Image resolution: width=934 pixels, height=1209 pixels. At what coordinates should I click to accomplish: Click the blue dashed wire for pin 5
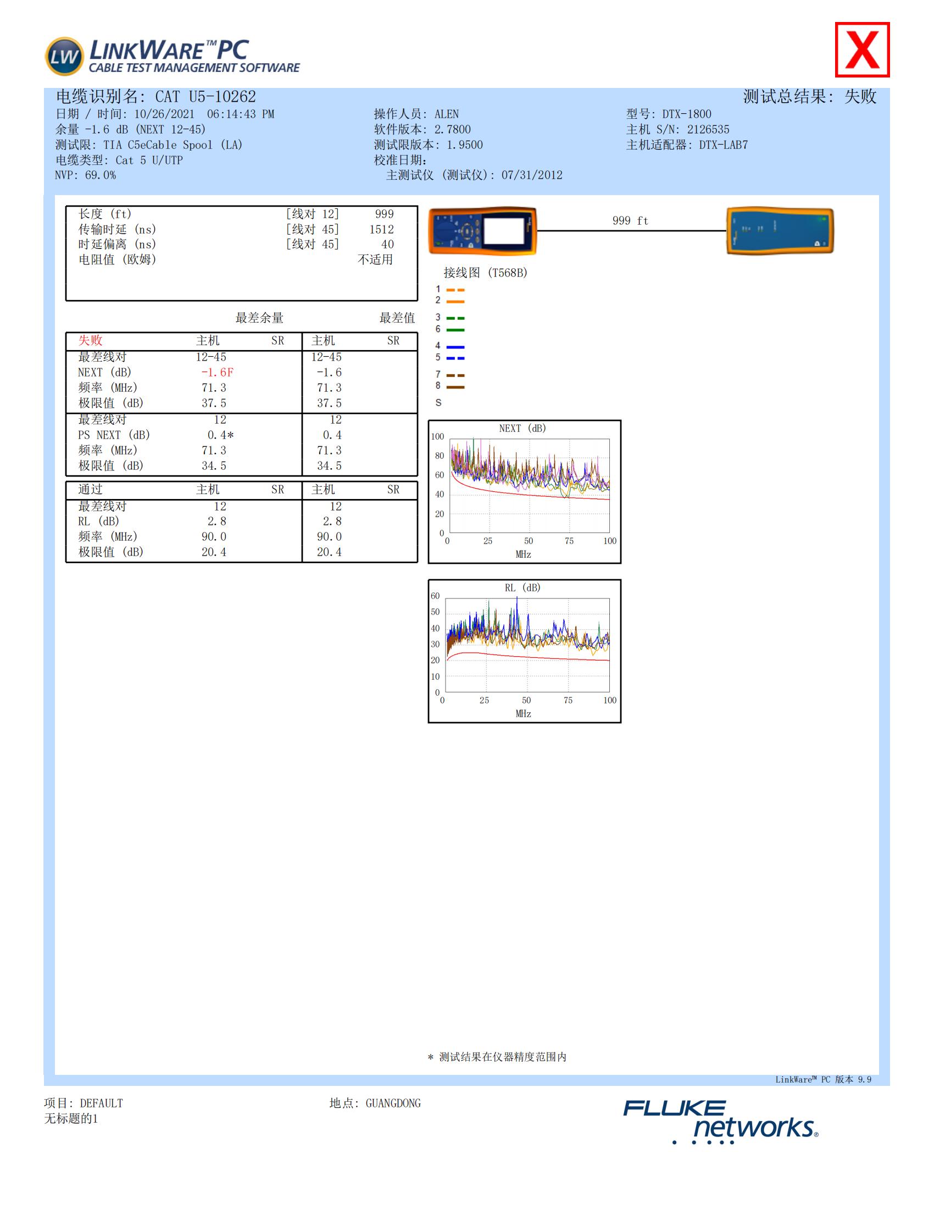tap(455, 358)
